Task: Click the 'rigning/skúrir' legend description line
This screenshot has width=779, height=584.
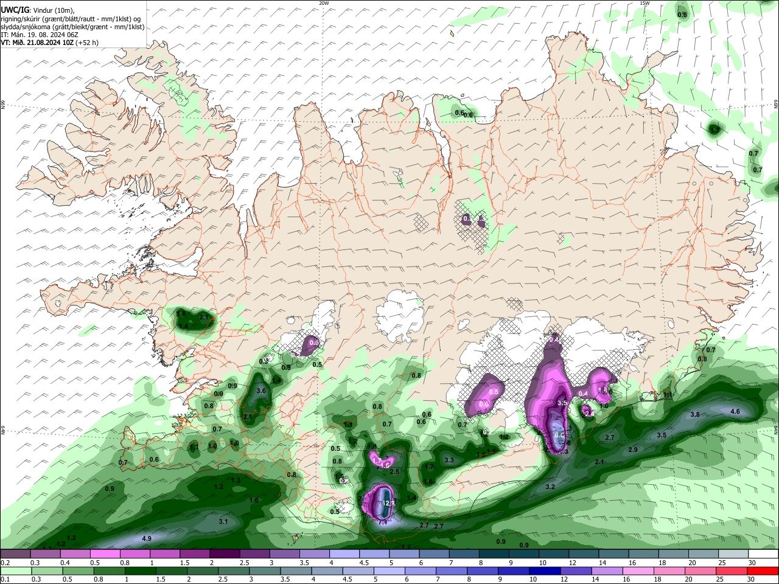Action: [71, 18]
